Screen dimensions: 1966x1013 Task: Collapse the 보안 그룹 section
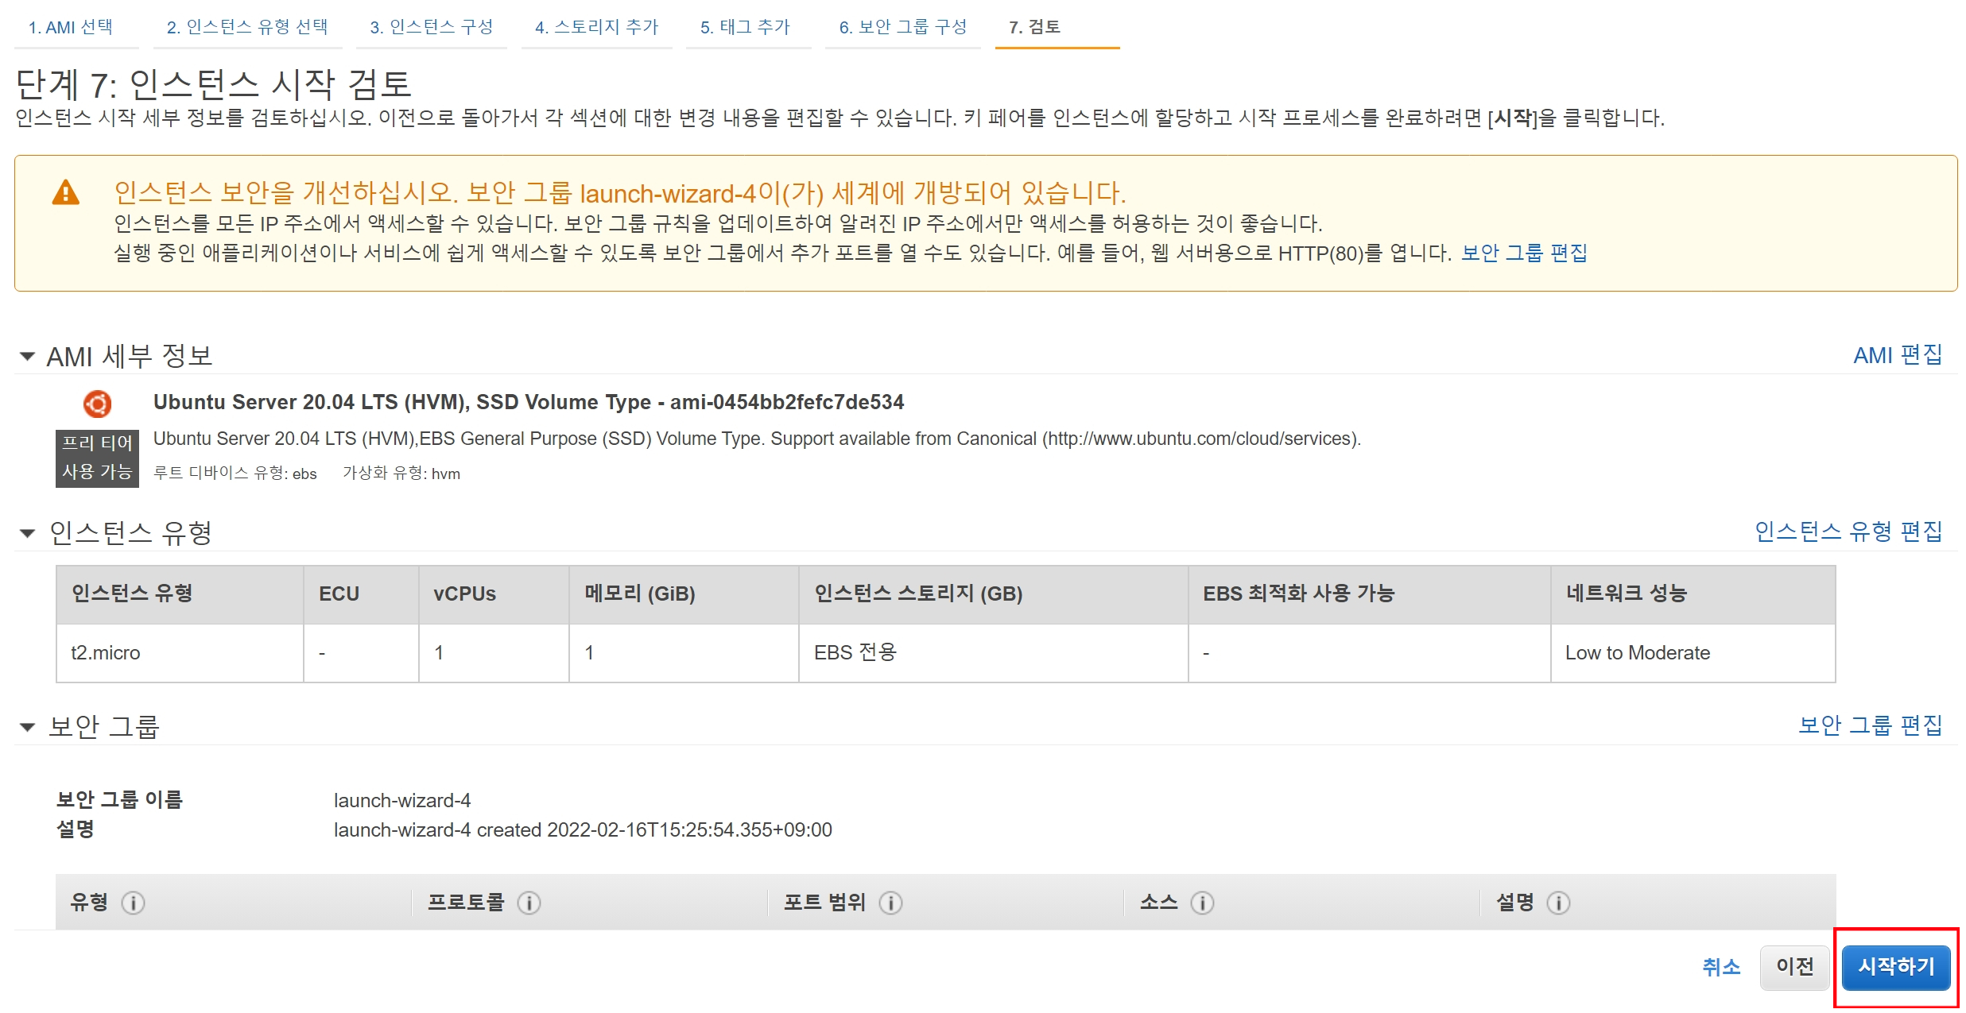pos(27,727)
